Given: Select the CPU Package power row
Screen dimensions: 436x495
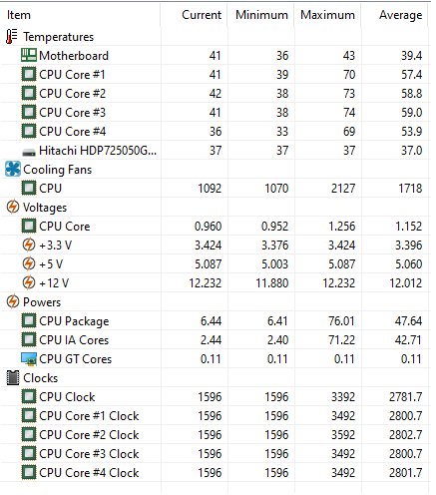Looking at the screenshot, I should tap(215, 320).
